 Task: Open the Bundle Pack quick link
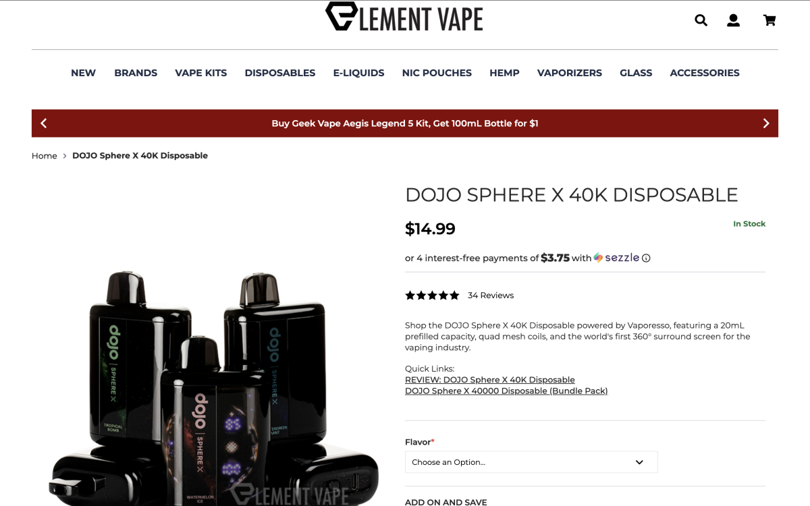pyautogui.click(x=506, y=391)
